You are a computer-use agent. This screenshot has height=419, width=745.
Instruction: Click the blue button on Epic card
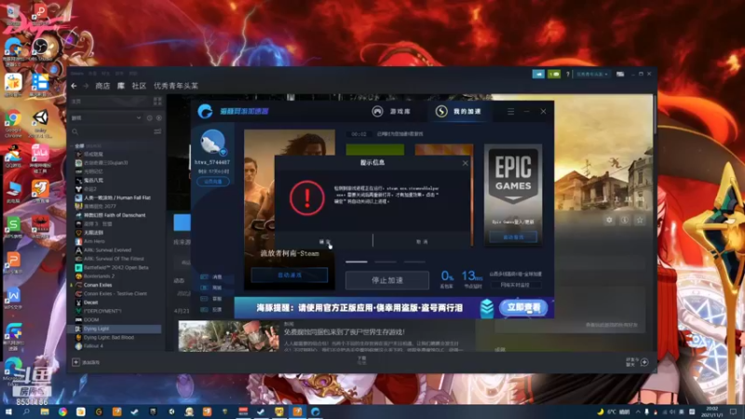(513, 237)
